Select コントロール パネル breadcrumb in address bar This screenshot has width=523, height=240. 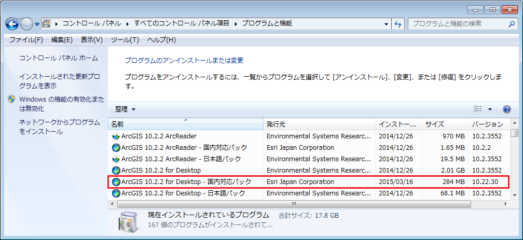tap(92, 24)
